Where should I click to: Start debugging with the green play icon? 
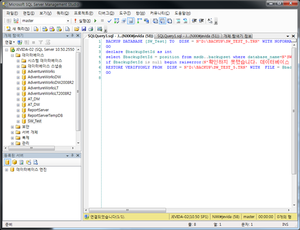[95, 20]
